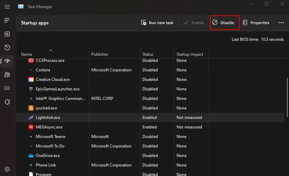Select Microsoft To Do entry
The height and width of the screenshot is (176, 289).
[x=150, y=146]
